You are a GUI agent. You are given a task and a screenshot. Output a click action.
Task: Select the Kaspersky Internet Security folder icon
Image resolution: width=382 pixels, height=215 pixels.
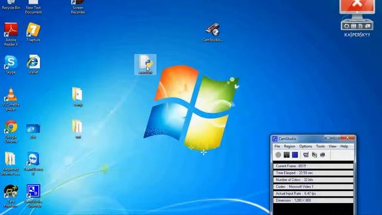(x=10, y=163)
